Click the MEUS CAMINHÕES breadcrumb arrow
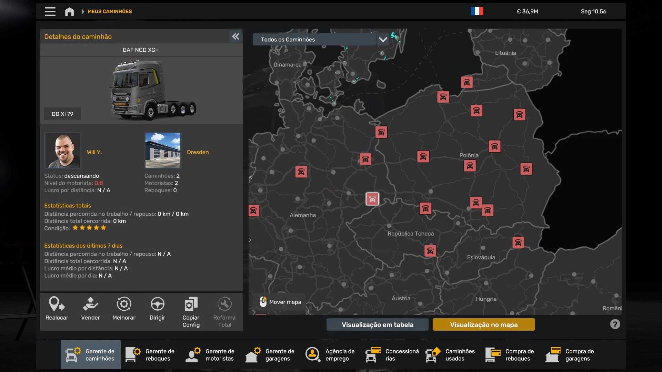 coord(83,11)
